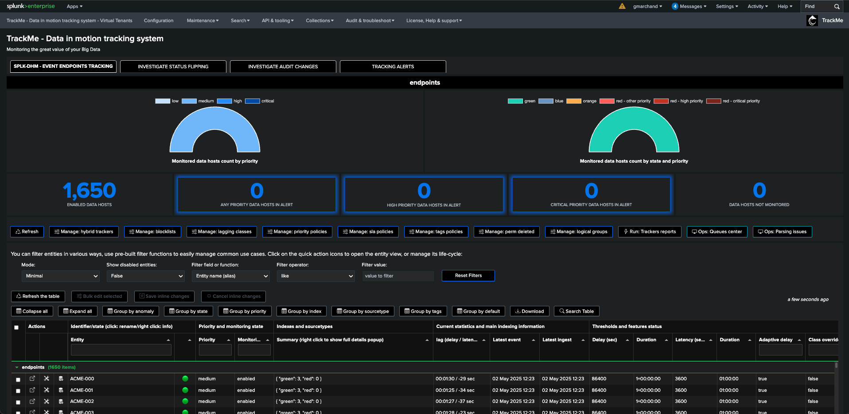Screen dimensions: 849x414
Task: Switch to Tracking Alerts tab
Action: coord(393,66)
